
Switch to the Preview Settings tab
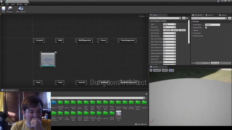[x=198, y=15]
